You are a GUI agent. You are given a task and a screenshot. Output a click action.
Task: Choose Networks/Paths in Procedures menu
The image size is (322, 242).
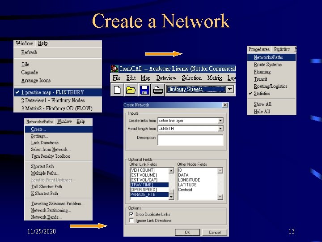click(271, 57)
